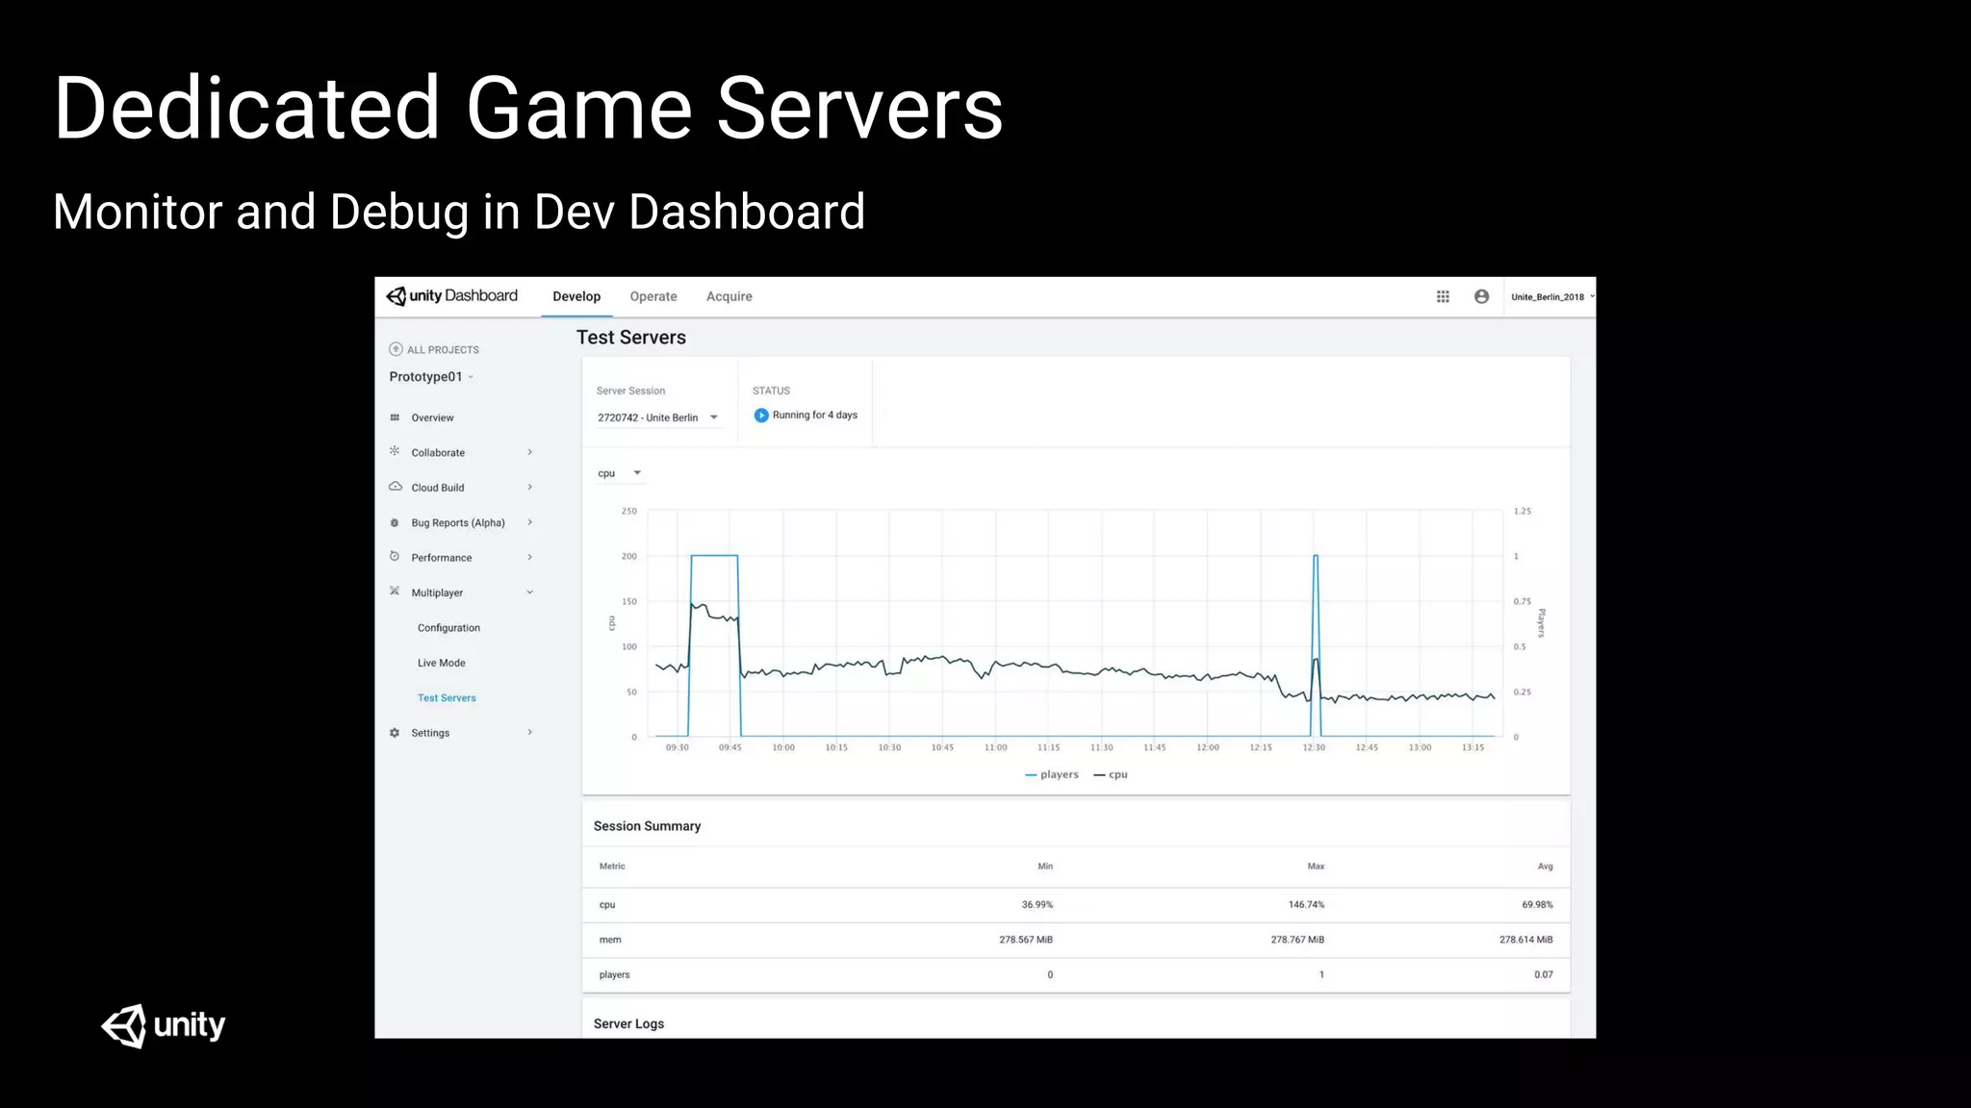Open the user account icon
Viewport: 1971px width, 1108px height.
click(x=1481, y=296)
